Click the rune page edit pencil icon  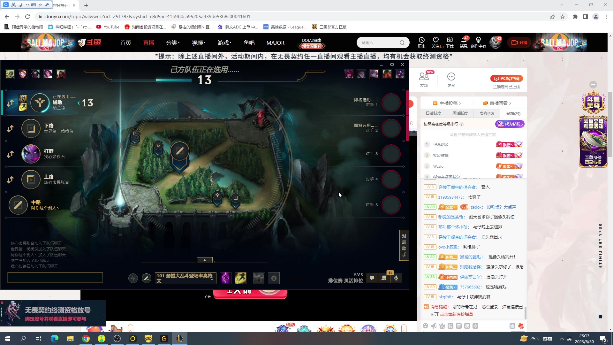point(146,278)
